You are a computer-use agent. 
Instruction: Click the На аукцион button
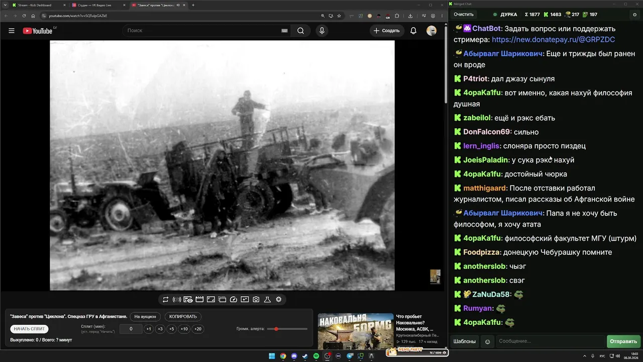pyautogui.click(x=146, y=317)
